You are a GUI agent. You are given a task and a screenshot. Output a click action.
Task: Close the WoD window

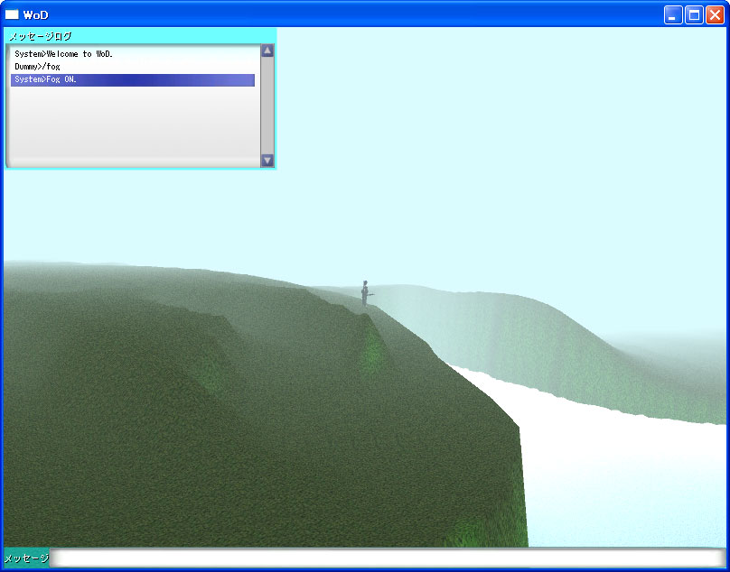click(x=715, y=14)
